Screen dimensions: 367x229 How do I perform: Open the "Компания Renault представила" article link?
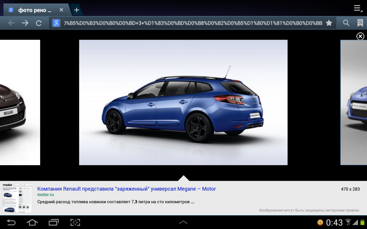(126, 189)
